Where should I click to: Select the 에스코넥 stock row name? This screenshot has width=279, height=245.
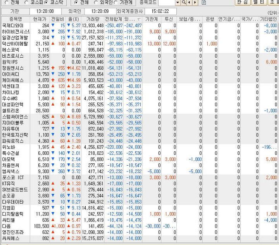coord(10,50)
